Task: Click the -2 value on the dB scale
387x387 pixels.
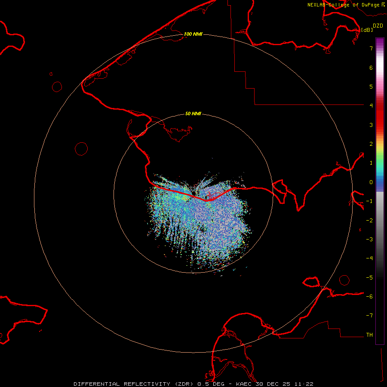Action: click(x=369, y=221)
